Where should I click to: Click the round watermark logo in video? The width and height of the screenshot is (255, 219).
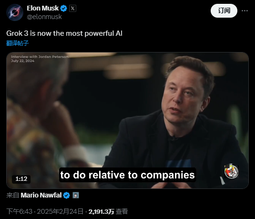point(232,171)
